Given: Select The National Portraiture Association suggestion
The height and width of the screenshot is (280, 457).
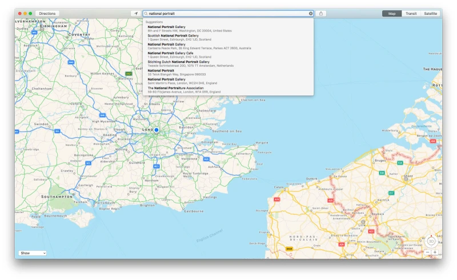Looking at the screenshot, I should click(x=189, y=90).
